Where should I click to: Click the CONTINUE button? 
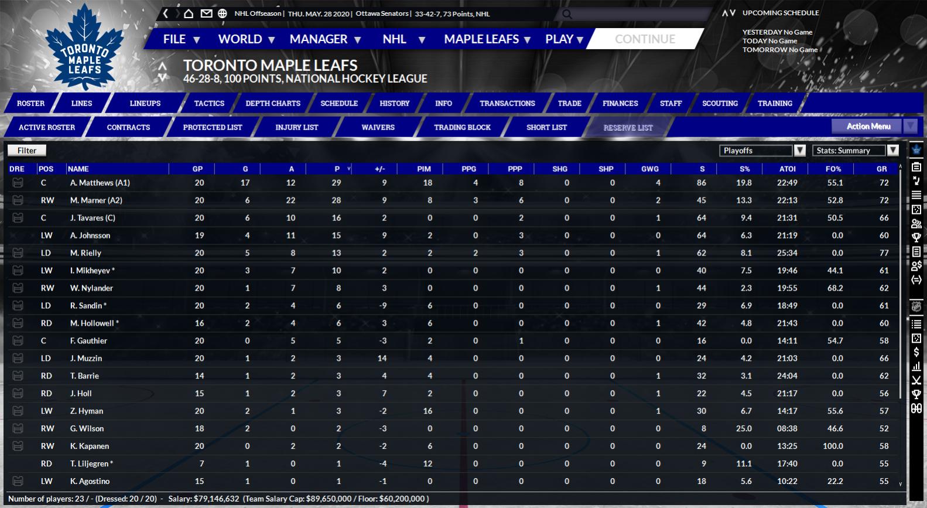pos(645,39)
